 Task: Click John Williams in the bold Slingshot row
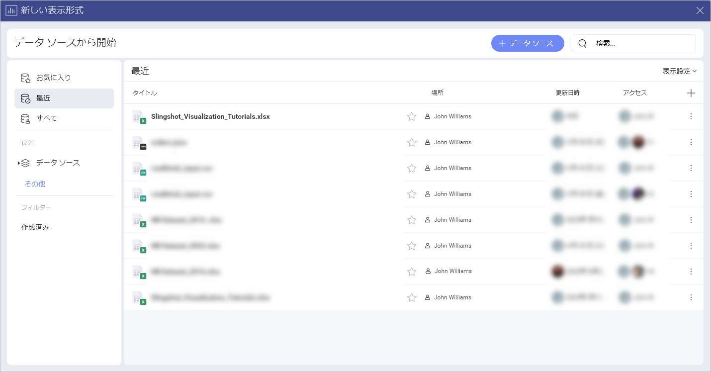pos(452,116)
